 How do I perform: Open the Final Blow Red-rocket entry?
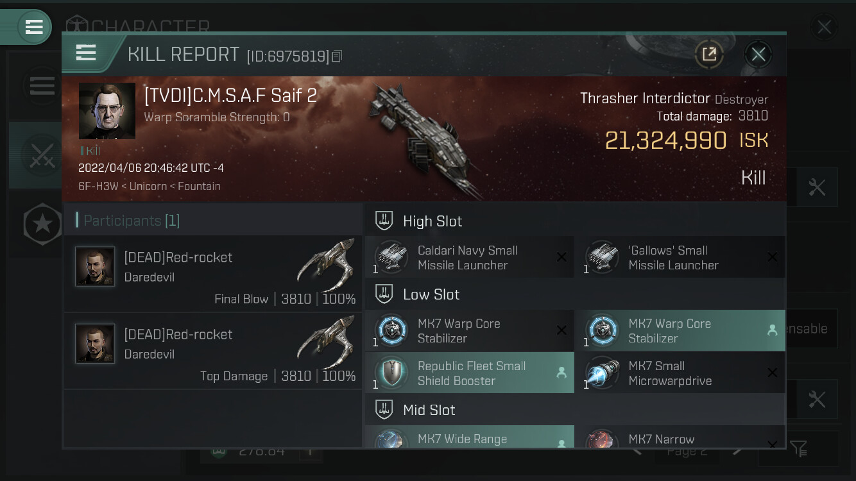[212, 273]
